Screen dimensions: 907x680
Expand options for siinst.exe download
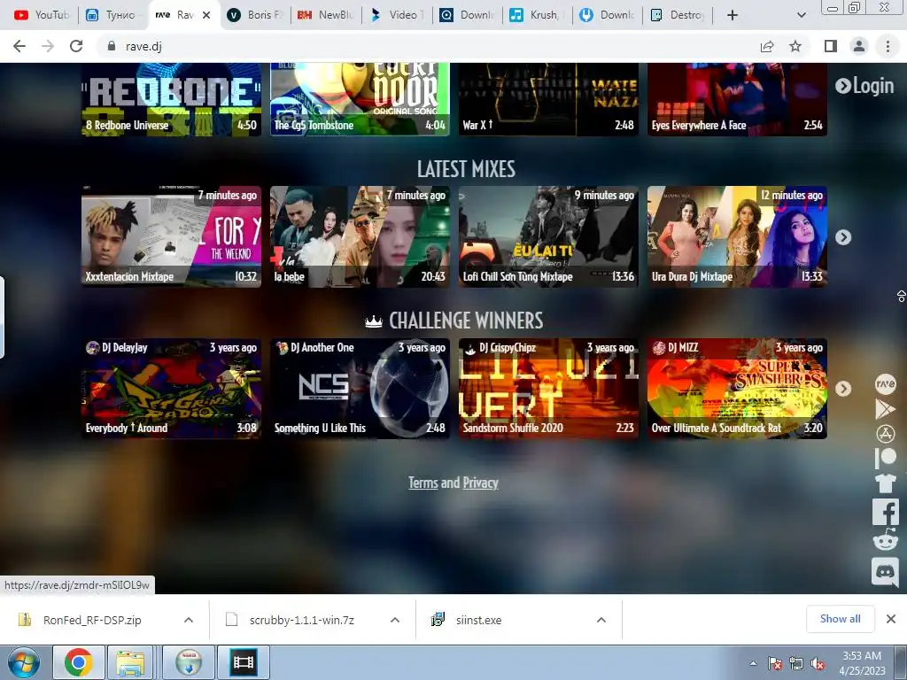[601, 620]
